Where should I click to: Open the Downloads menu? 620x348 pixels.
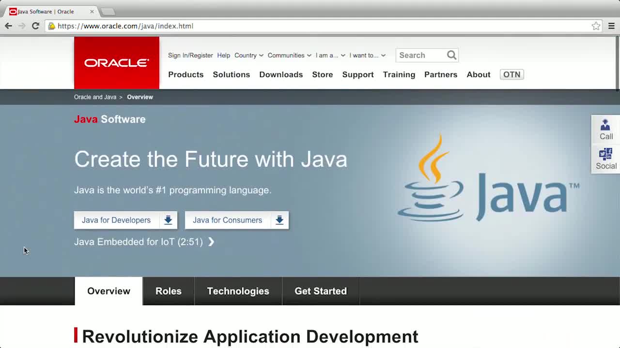pos(281,74)
